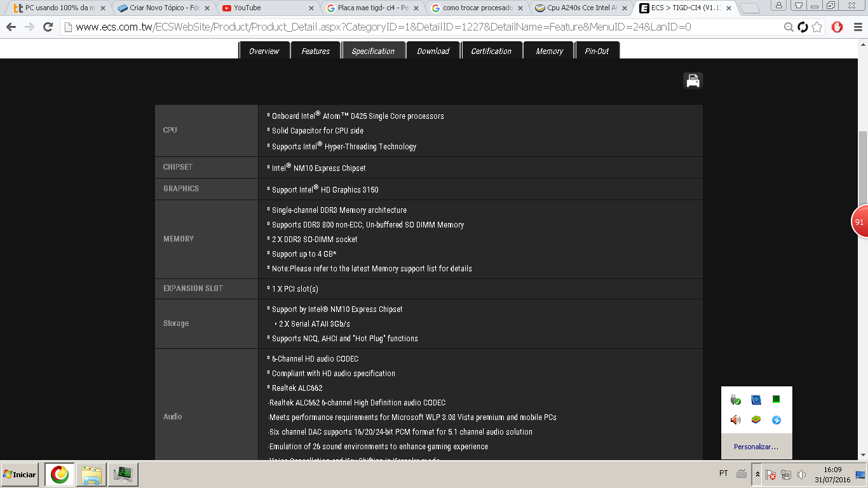
Task: Select the Specification tab
Action: [x=373, y=51]
